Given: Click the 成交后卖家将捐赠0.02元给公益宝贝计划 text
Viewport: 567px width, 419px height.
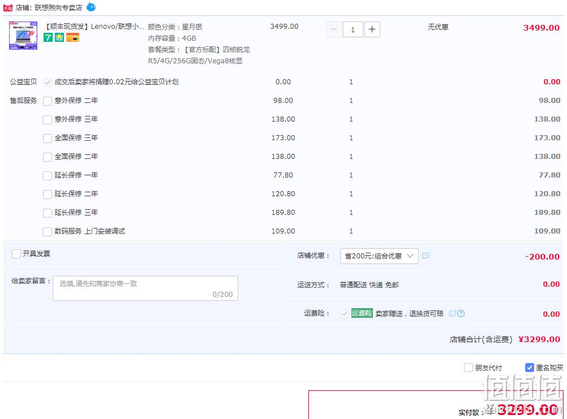Looking at the screenshot, I should (x=117, y=82).
